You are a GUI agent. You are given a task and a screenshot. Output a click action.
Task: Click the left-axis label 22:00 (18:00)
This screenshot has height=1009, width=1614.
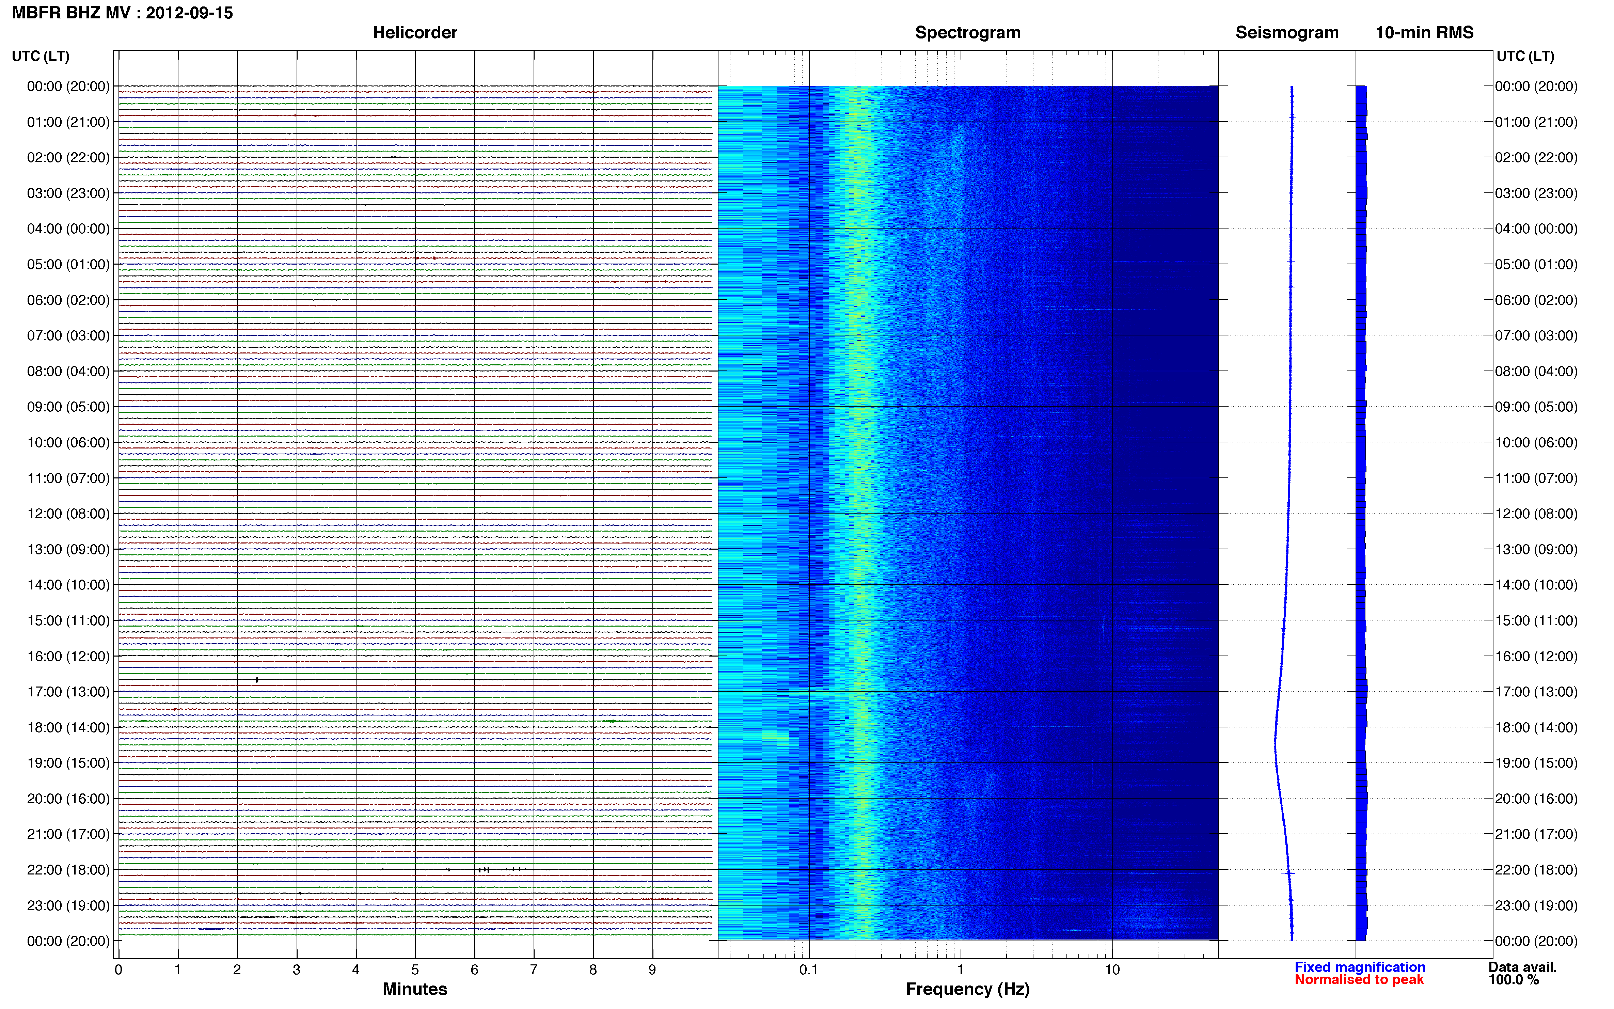pyautogui.click(x=68, y=870)
